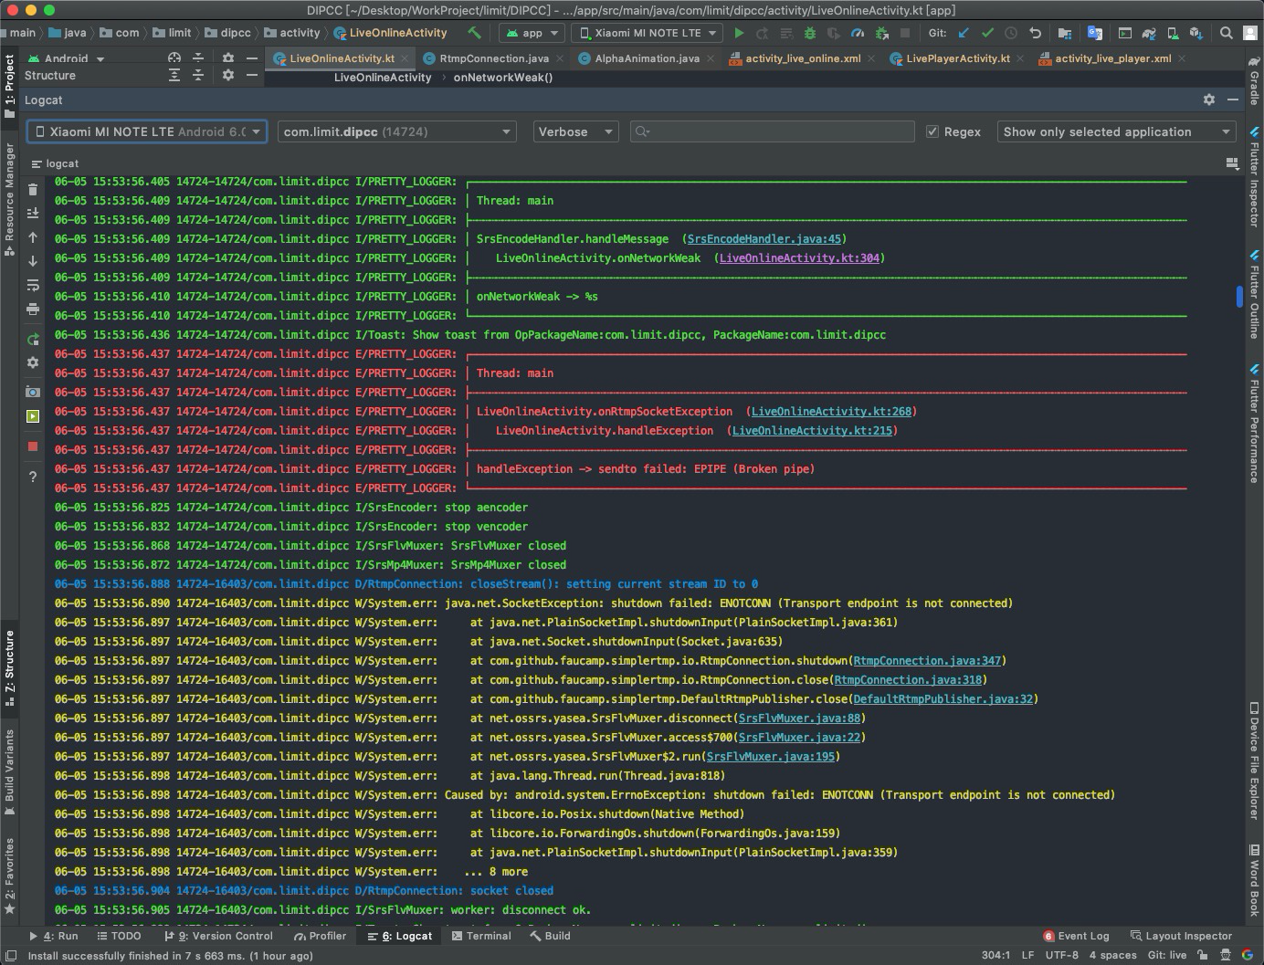Open the Event Log tool window
The image size is (1264, 965).
point(1076,936)
